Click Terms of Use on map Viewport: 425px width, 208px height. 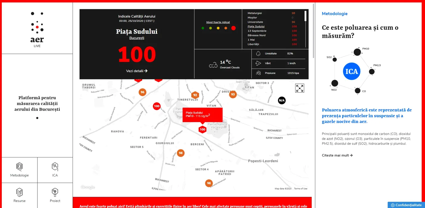(301, 189)
